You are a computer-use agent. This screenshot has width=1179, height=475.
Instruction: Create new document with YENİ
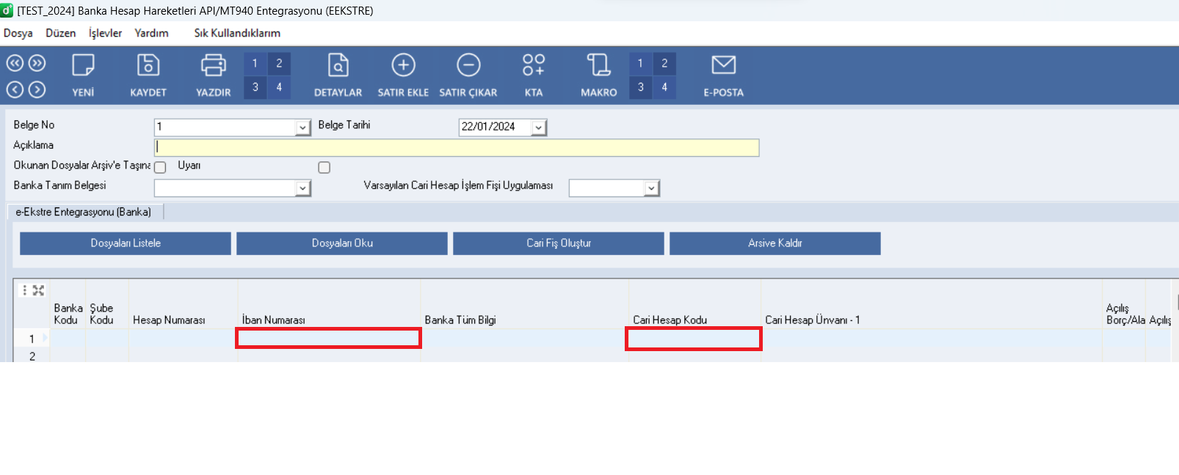(83, 75)
